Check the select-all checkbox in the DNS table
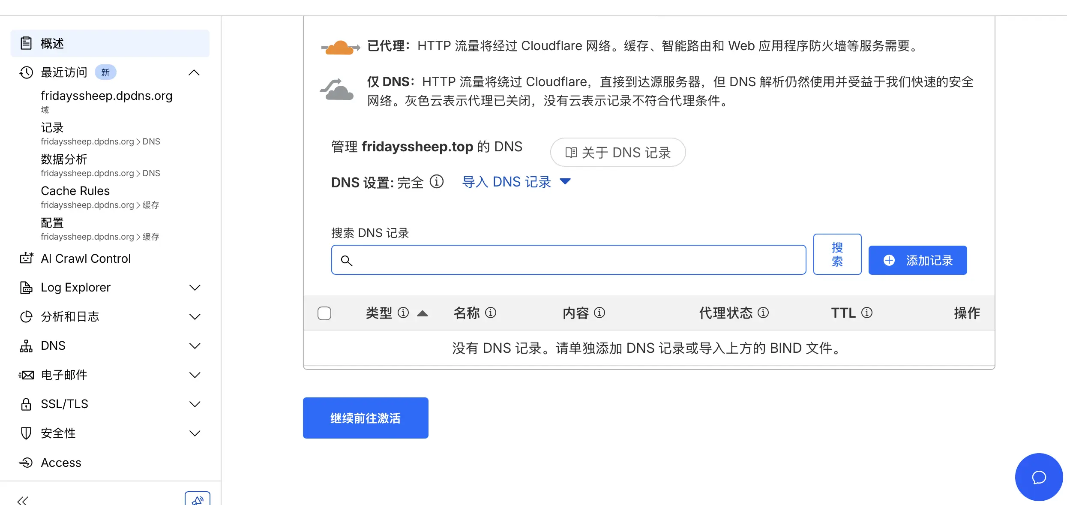 pos(324,313)
